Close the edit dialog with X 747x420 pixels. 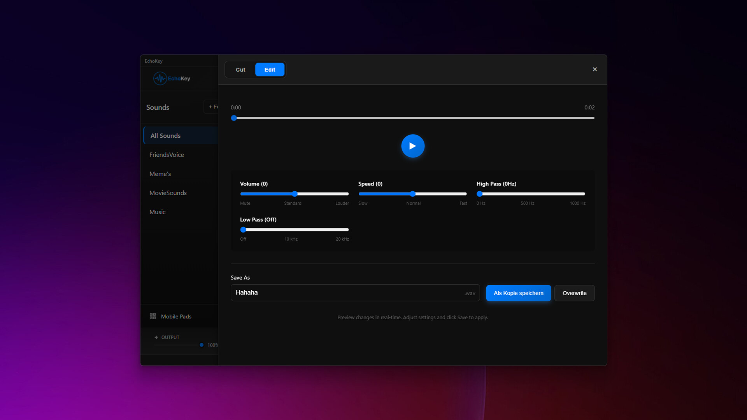(594, 69)
